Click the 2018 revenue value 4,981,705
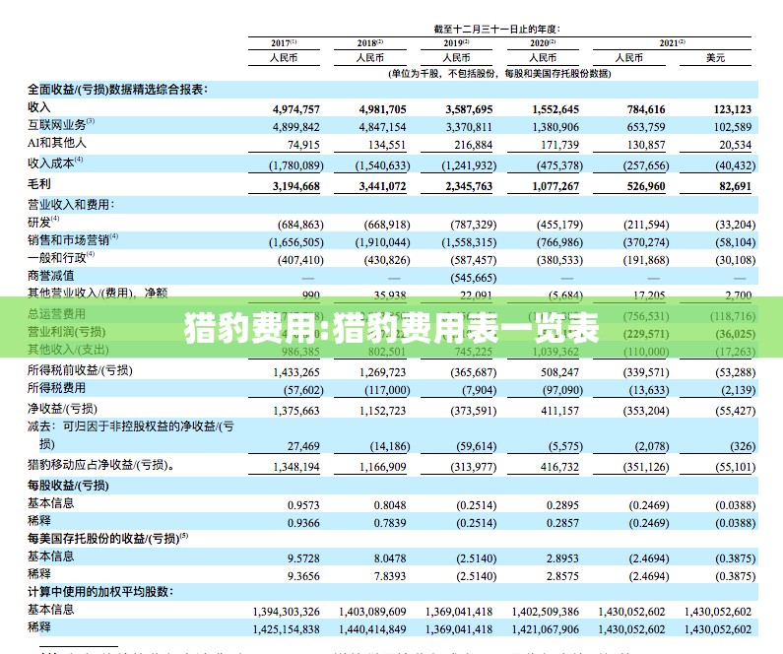The image size is (783, 654). 382,109
